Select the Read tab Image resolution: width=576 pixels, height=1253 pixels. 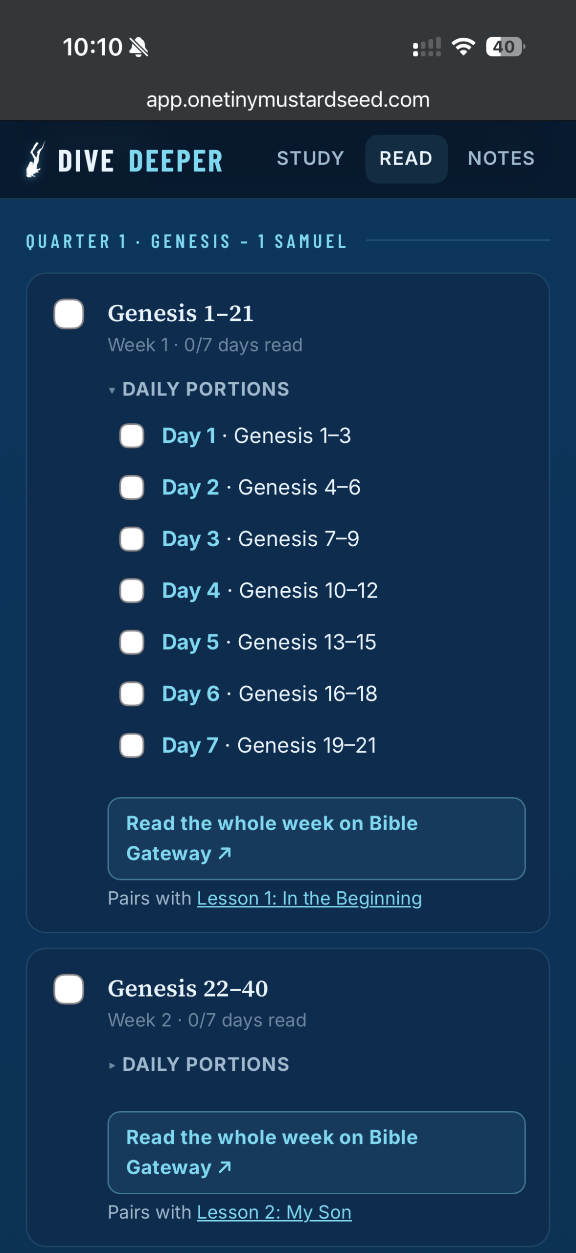click(x=406, y=159)
